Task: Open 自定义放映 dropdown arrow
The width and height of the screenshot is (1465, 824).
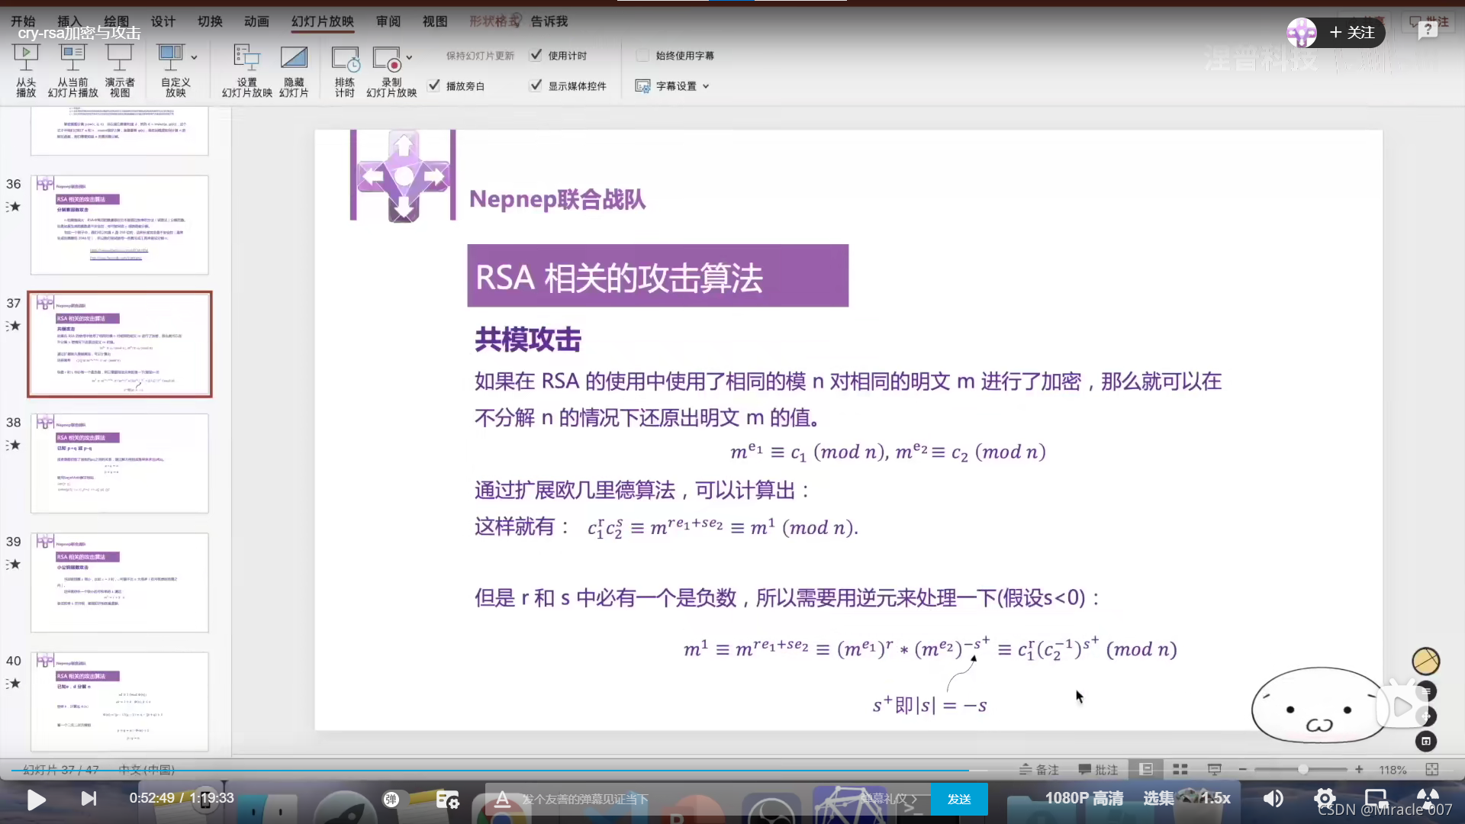Action: point(194,57)
